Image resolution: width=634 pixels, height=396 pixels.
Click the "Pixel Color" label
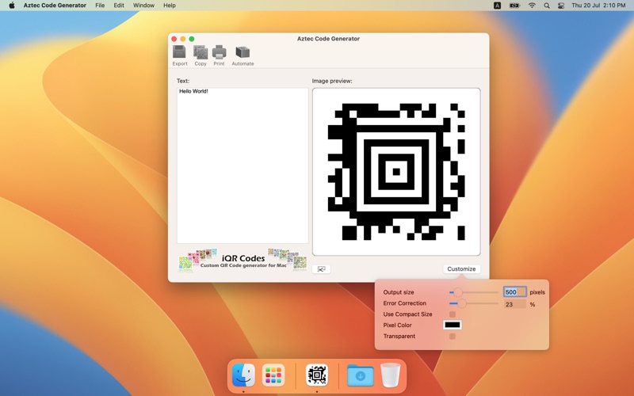398,325
